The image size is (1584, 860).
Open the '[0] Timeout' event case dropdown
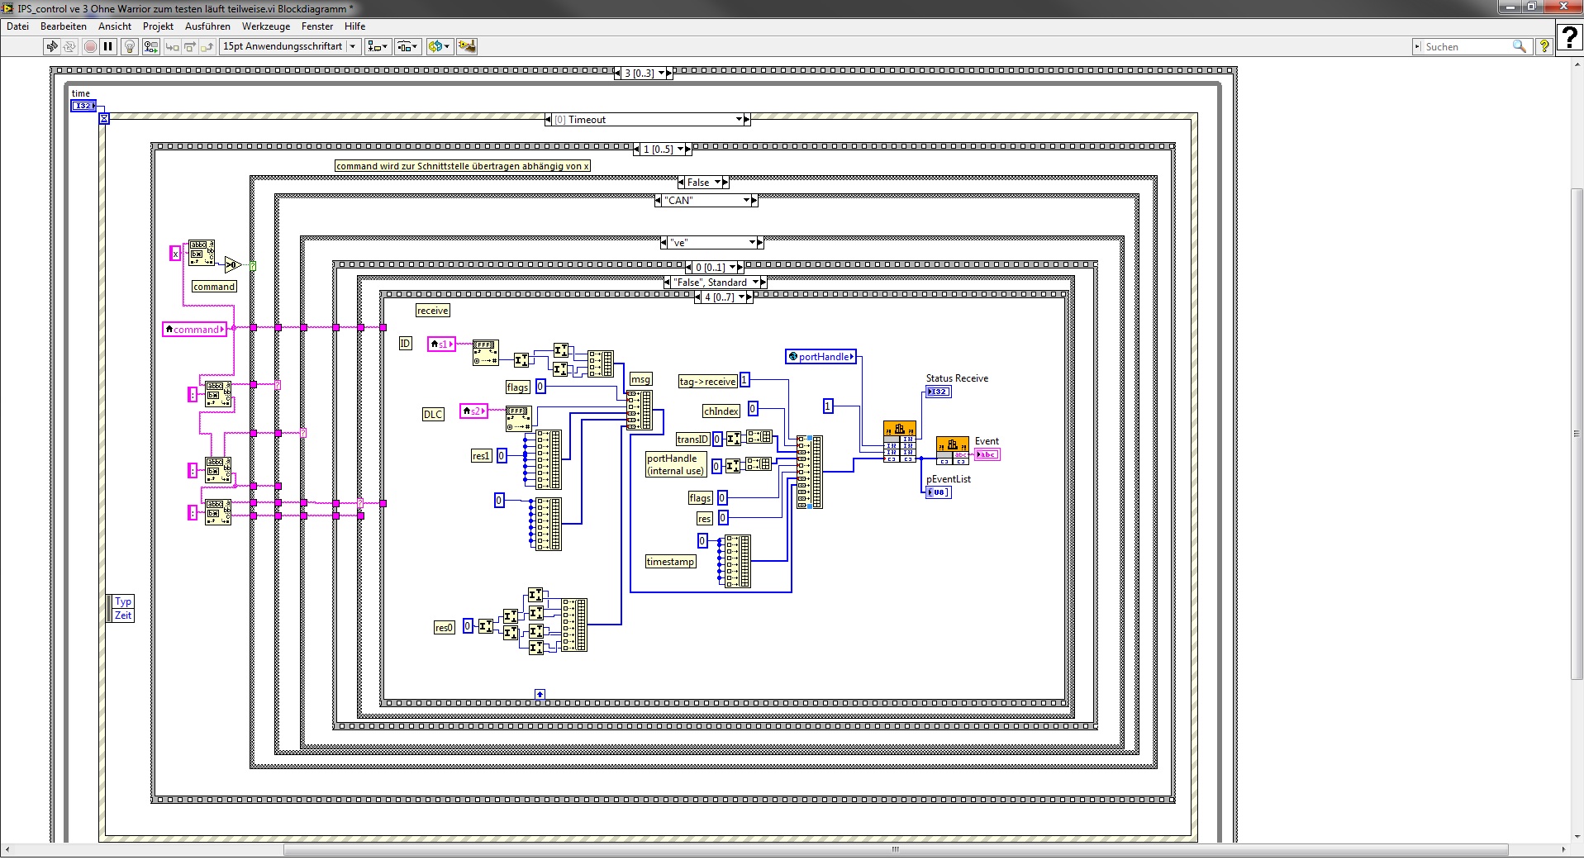coord(740,120)
